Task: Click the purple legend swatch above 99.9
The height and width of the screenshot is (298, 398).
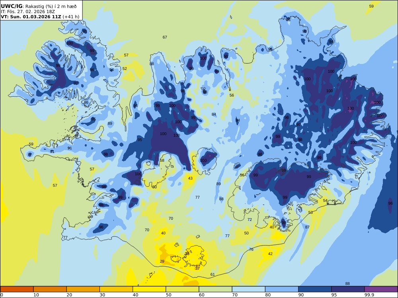Action: click(x=381, y=289)
